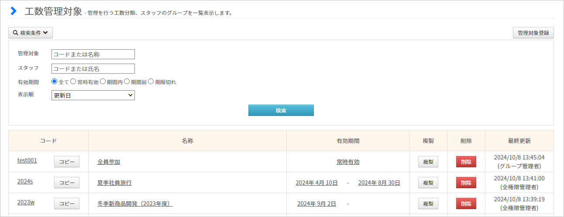Focus the 管理対象 code or name field
Image resolution: width=564 pixels, height=217 pixels.
click(x=93, y=54)
